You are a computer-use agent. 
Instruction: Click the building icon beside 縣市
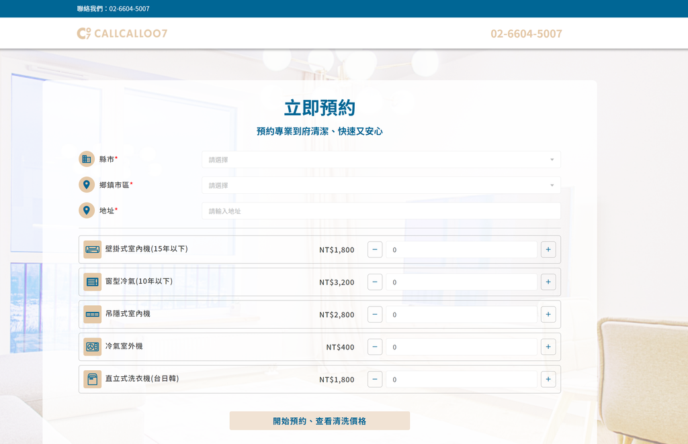(x=87, y=159)
